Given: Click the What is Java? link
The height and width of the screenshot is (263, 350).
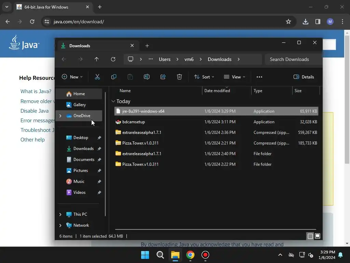Looking at the screenshot, I should (36, 91).
